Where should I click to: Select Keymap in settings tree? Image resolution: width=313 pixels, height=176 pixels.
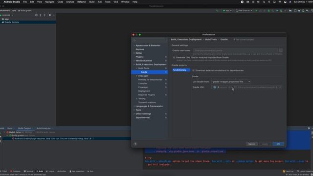click(140, 49)
